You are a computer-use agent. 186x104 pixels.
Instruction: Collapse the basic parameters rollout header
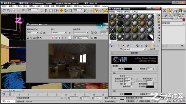(134, 53)
